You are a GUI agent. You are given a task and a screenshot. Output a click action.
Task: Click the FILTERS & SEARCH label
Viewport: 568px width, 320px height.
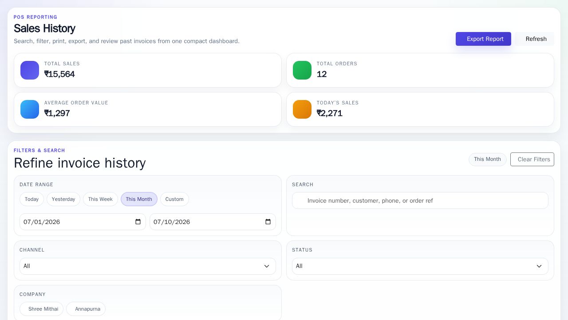[x=39, y=151]
